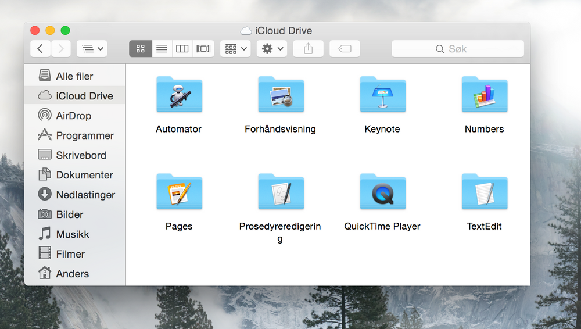581x329 pixels.
Task: Switch to list view
Action: [x=162, y=49]
